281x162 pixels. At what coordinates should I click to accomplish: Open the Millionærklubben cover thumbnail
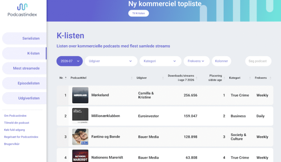pos(80,116)
